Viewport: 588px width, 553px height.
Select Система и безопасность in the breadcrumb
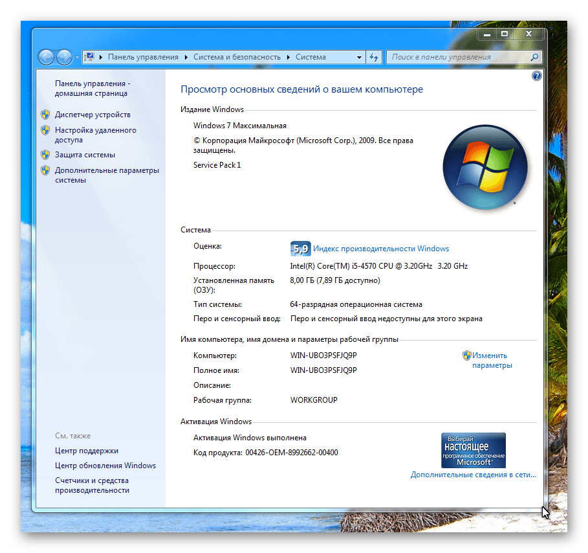tap(237, 57)
